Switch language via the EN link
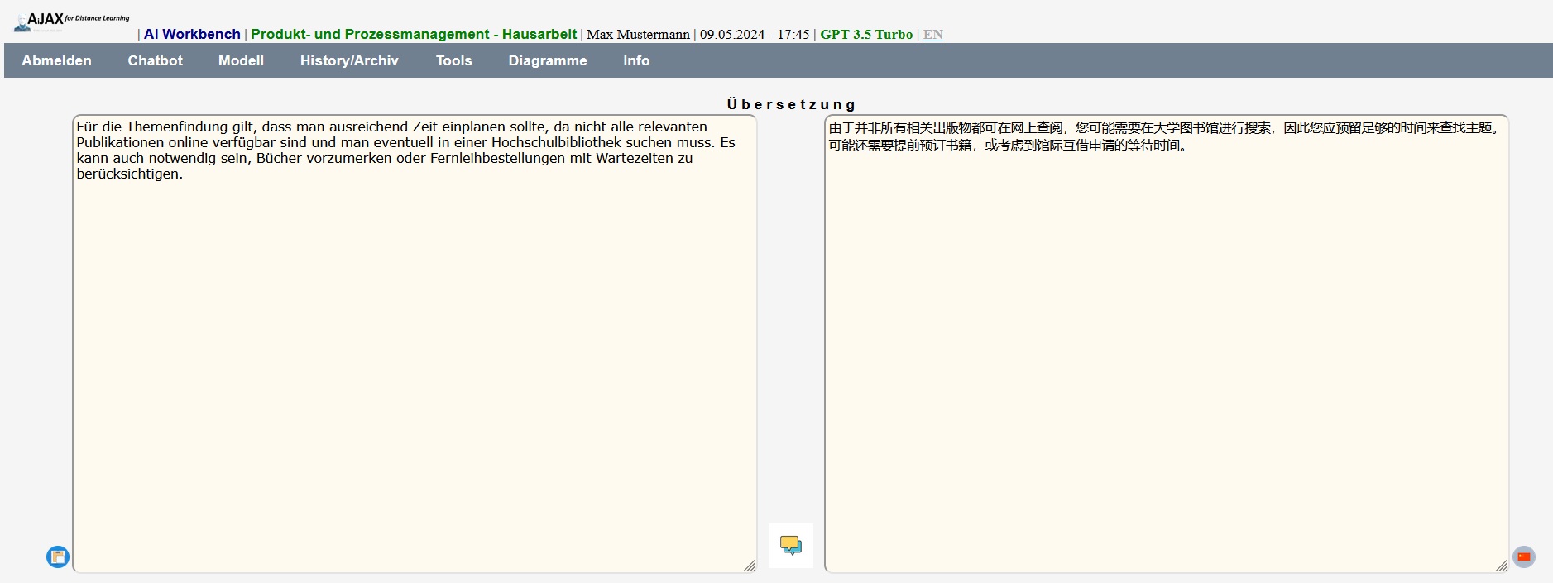1553x583 pixels. click(x=932, y=35)
